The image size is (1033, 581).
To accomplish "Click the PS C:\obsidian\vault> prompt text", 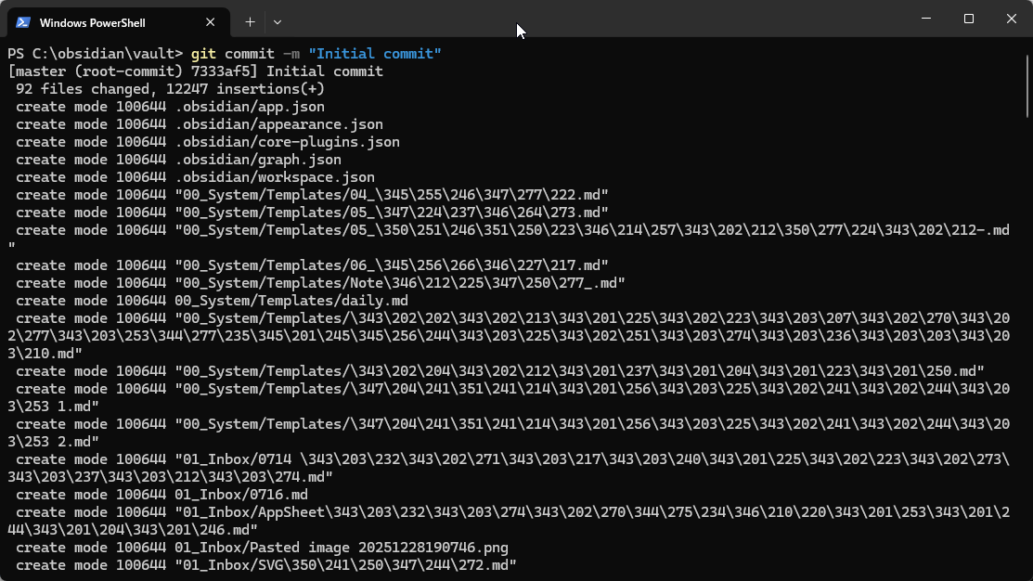I will 95,54.
